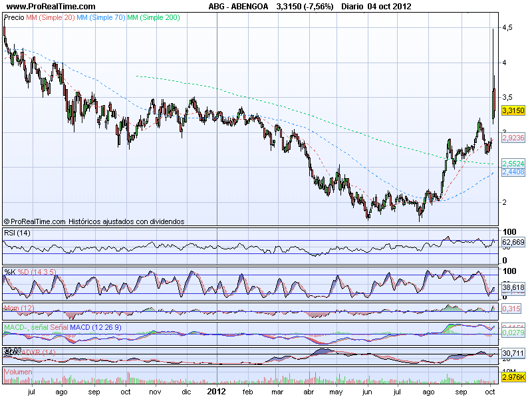This screenshot has height=399, width=532.
Task: Click the green 2,5524 moving average tag
Action: pyautogui.click(x=513, y=164)
